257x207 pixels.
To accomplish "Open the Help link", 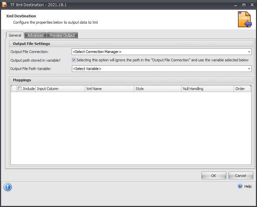I will point(248,186).
